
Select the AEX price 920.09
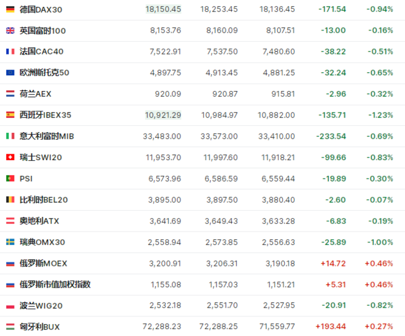click(168, 94)
